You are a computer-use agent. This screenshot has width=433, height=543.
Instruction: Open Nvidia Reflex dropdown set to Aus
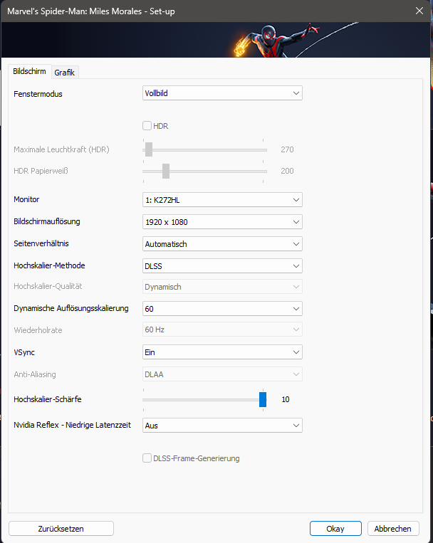(222, 426)
